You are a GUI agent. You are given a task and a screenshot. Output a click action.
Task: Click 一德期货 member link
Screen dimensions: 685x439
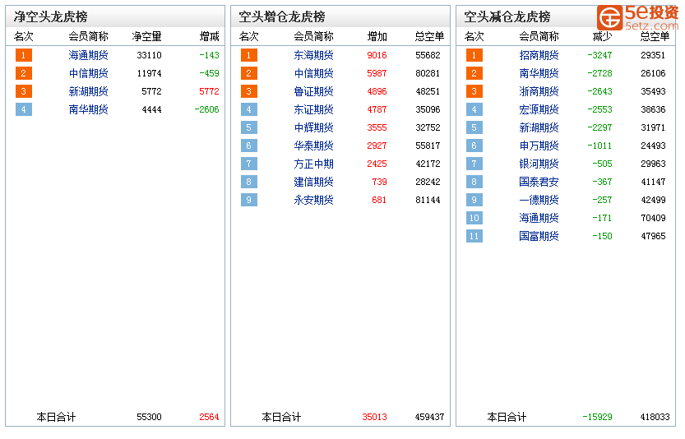tap(539, 200)
